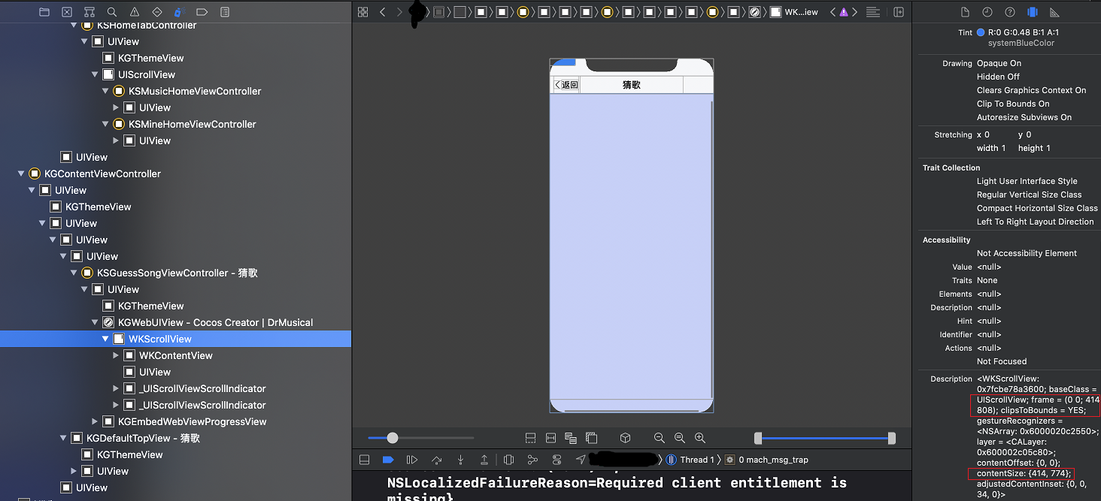This screenshot has width=1101, height=501.
Task: Click Debug View Hierarchy button
Action: tap(508, 460)
